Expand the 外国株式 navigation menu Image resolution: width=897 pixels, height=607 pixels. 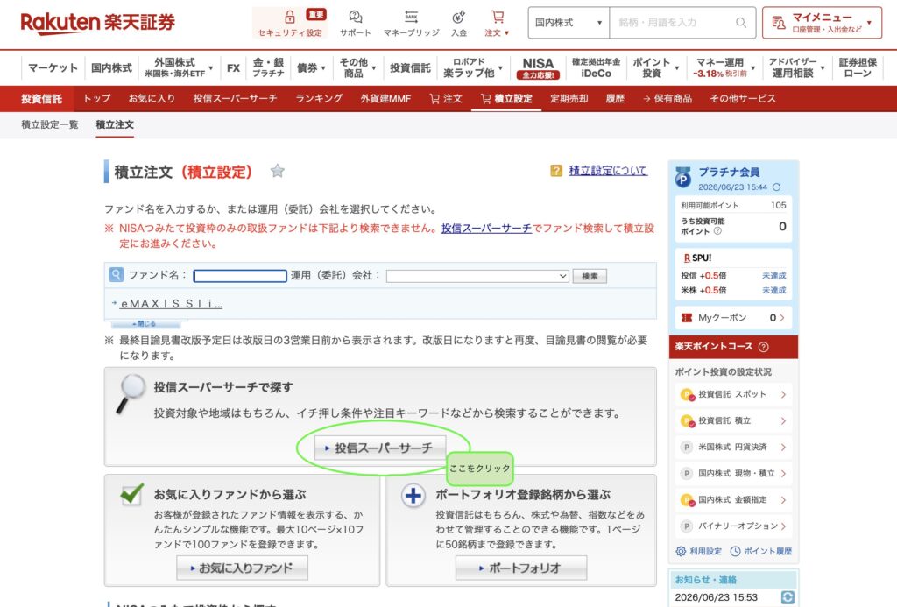tap(178, 67)
